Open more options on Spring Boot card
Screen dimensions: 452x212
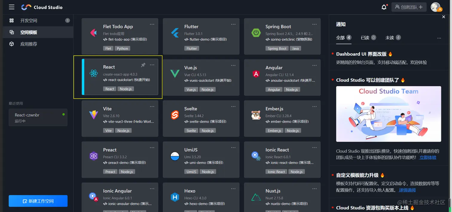pos(314,24)
